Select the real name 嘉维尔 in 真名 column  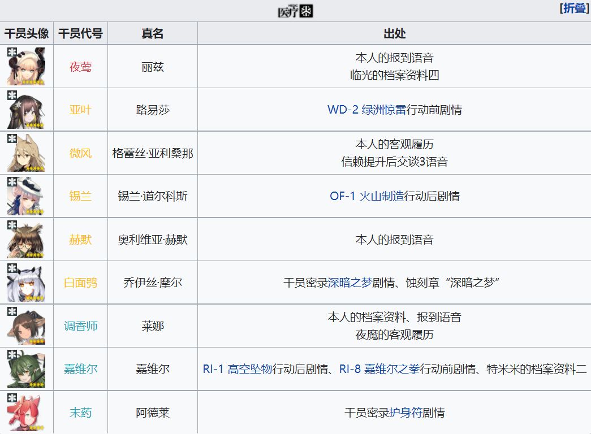point(153,369)
